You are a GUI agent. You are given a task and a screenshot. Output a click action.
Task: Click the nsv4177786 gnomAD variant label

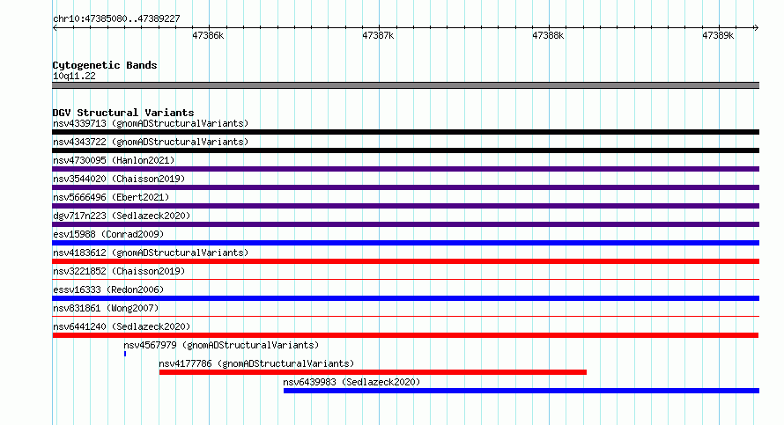tap(256, 363)
